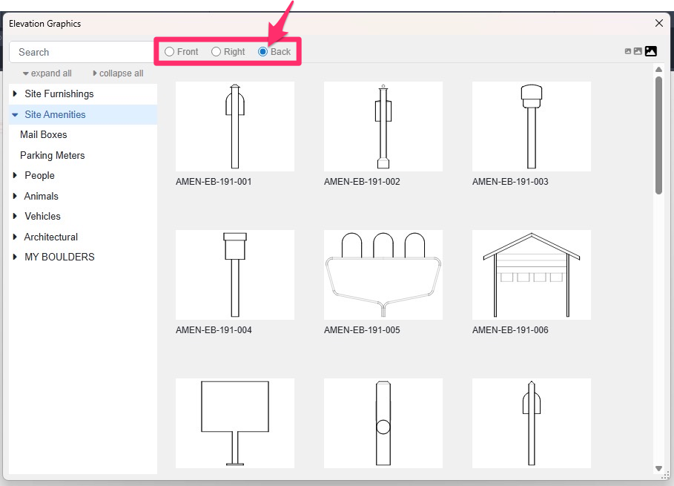Select the large thumbnail size icon

[x=650, y=50]
